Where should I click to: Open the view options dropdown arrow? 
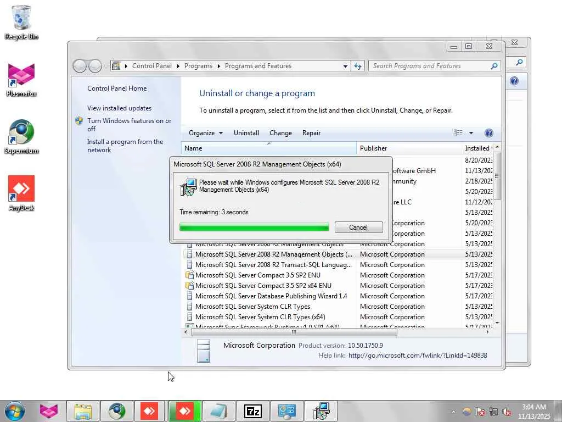(x=471, y=133)
